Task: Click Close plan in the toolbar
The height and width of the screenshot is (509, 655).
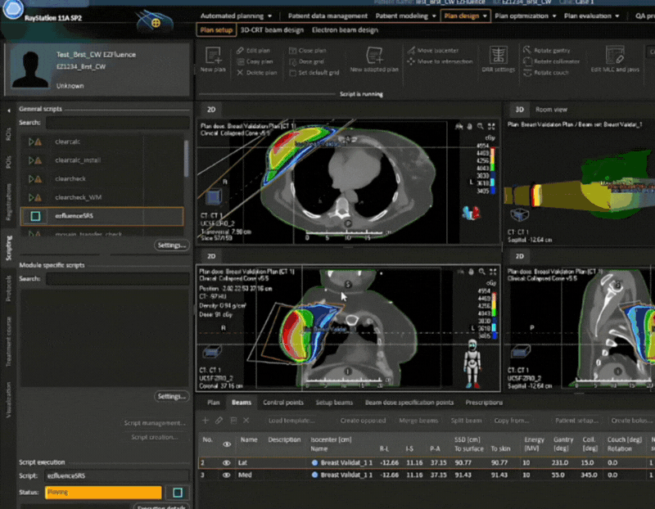Action: (308, 51)
